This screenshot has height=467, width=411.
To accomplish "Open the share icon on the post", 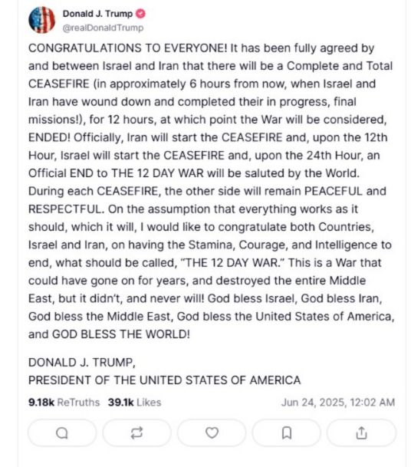I will click(361, 432).
